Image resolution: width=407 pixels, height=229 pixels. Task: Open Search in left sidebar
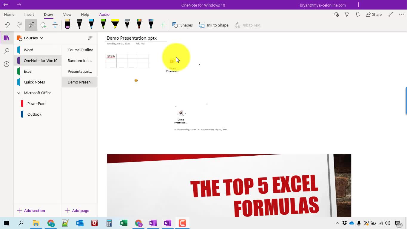point(7,51)
